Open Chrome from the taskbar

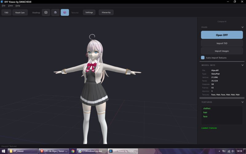pos(73,151)
